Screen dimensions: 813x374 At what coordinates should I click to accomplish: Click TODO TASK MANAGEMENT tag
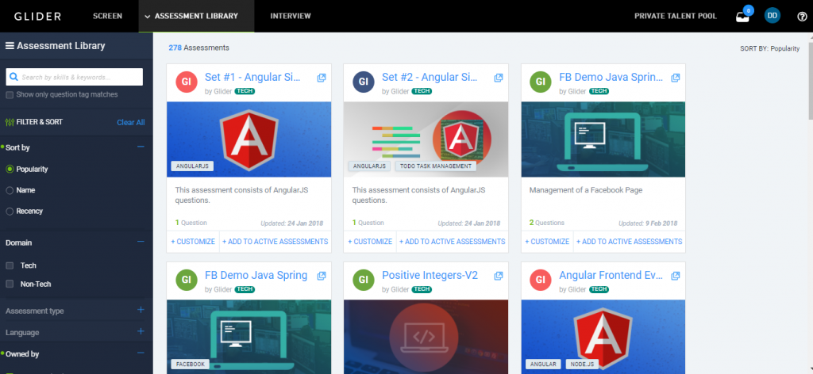(x=436, y=166)
